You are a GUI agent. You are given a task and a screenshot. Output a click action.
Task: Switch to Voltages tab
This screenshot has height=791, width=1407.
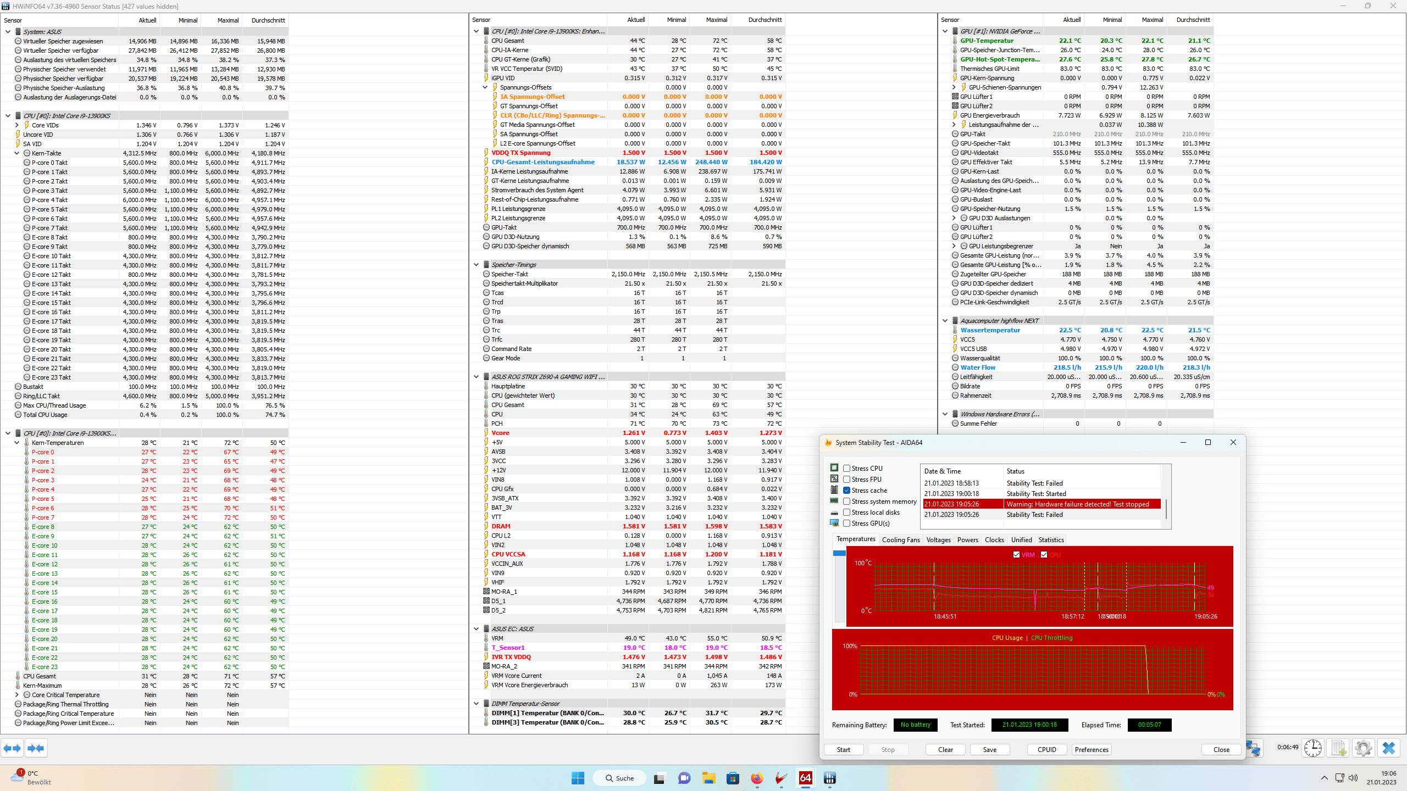(x=938, y=540)
